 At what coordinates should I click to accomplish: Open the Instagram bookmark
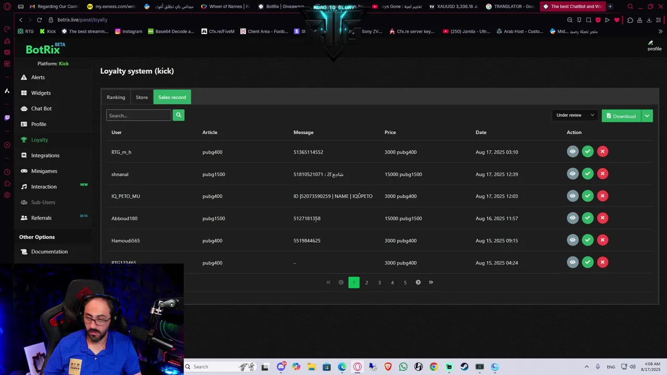(x=129, y=31)
